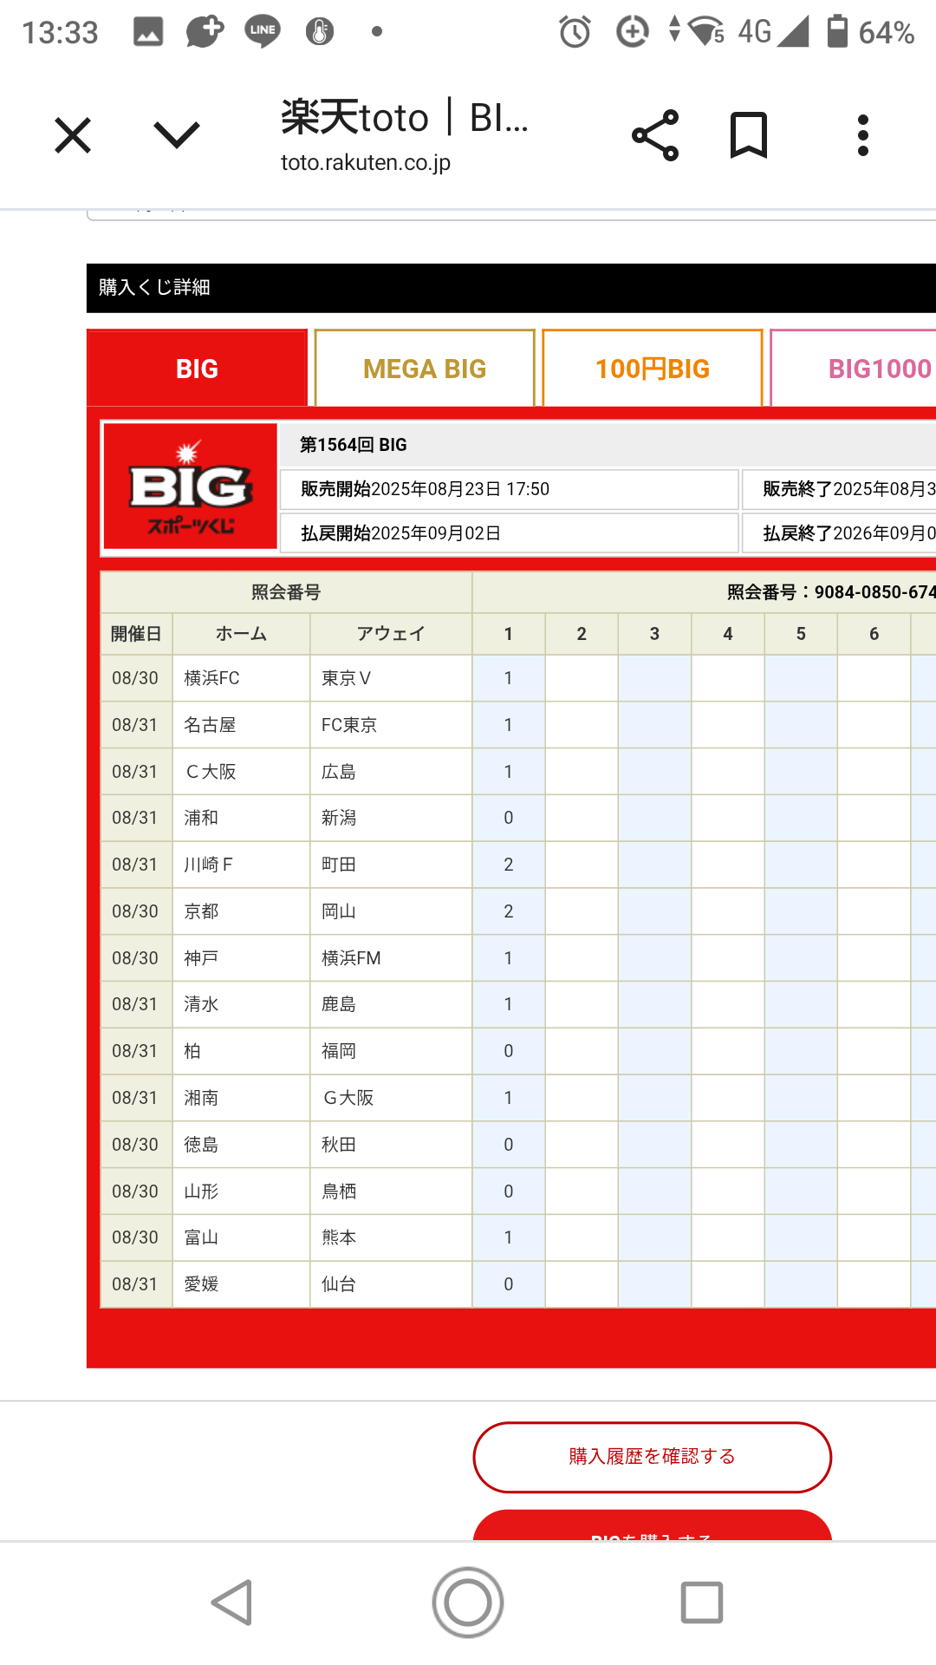Close the browser custom tab
This screenshot has height=1665, width=936.
(x=73, y=136)
